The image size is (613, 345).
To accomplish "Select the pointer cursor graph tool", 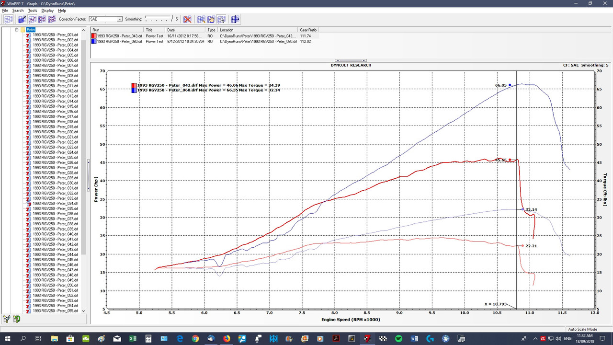I will [221, 19].
